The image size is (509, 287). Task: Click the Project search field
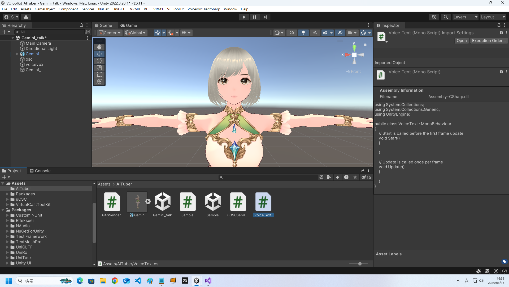point(268,177)
